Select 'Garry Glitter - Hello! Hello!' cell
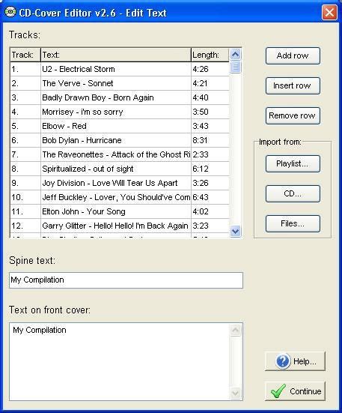 (x=116, y=226)
